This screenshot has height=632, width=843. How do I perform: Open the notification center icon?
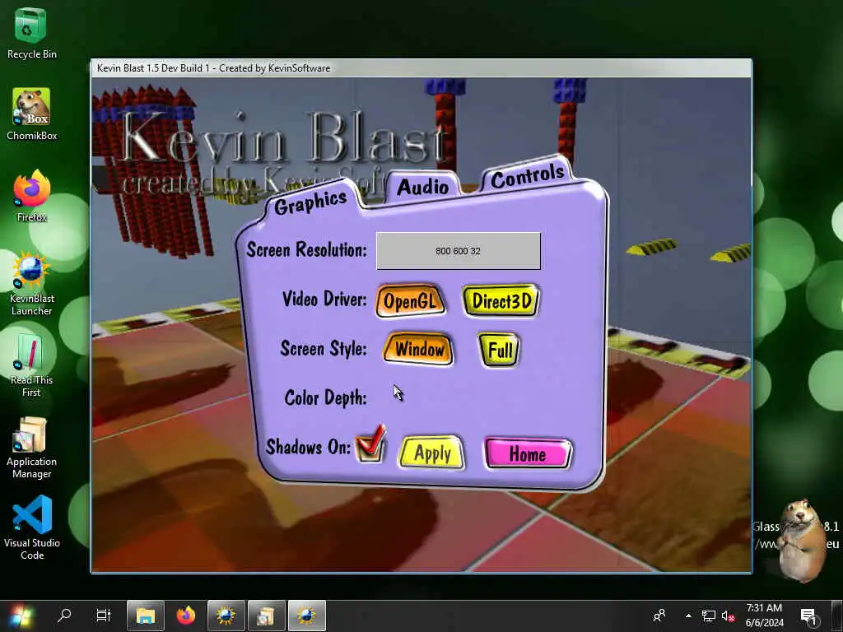[808, 616]
